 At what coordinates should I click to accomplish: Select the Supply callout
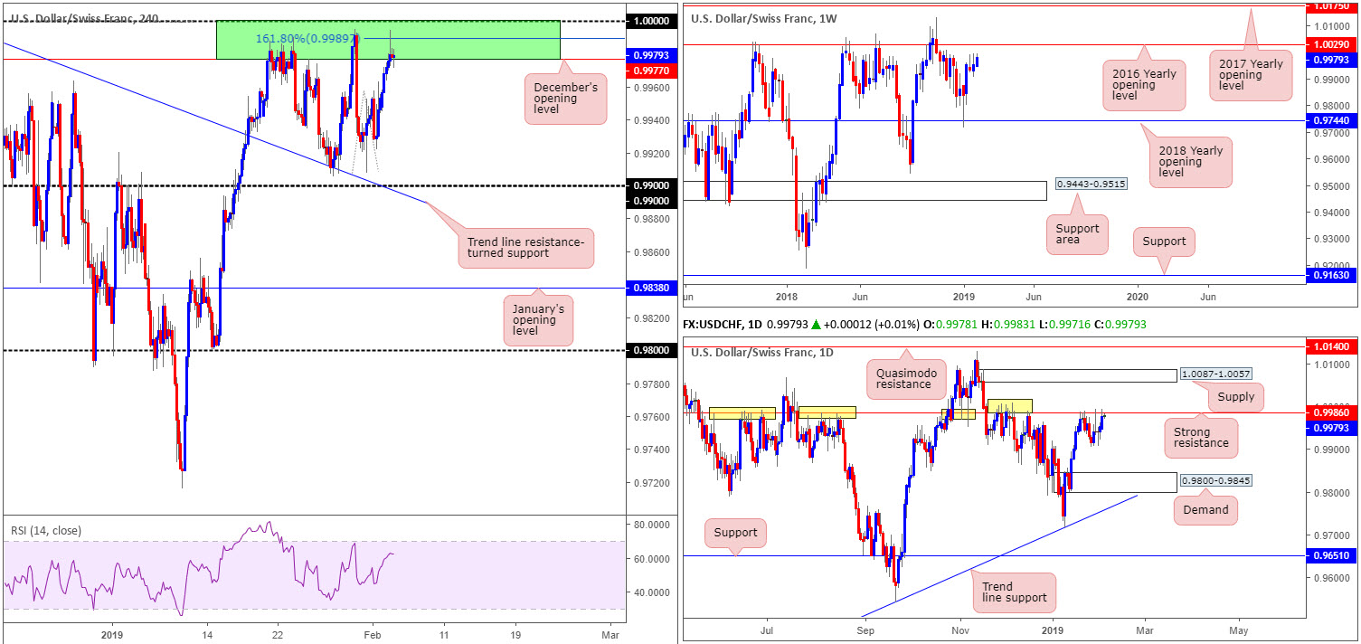(x=1236, y=396)
